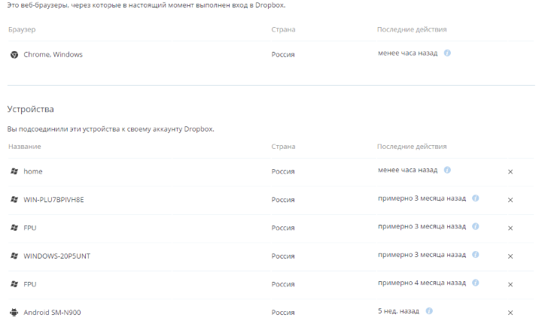Open info icon for WIN-PLU78PIVH8E activity
542x333 pixels.
(476, 198)
